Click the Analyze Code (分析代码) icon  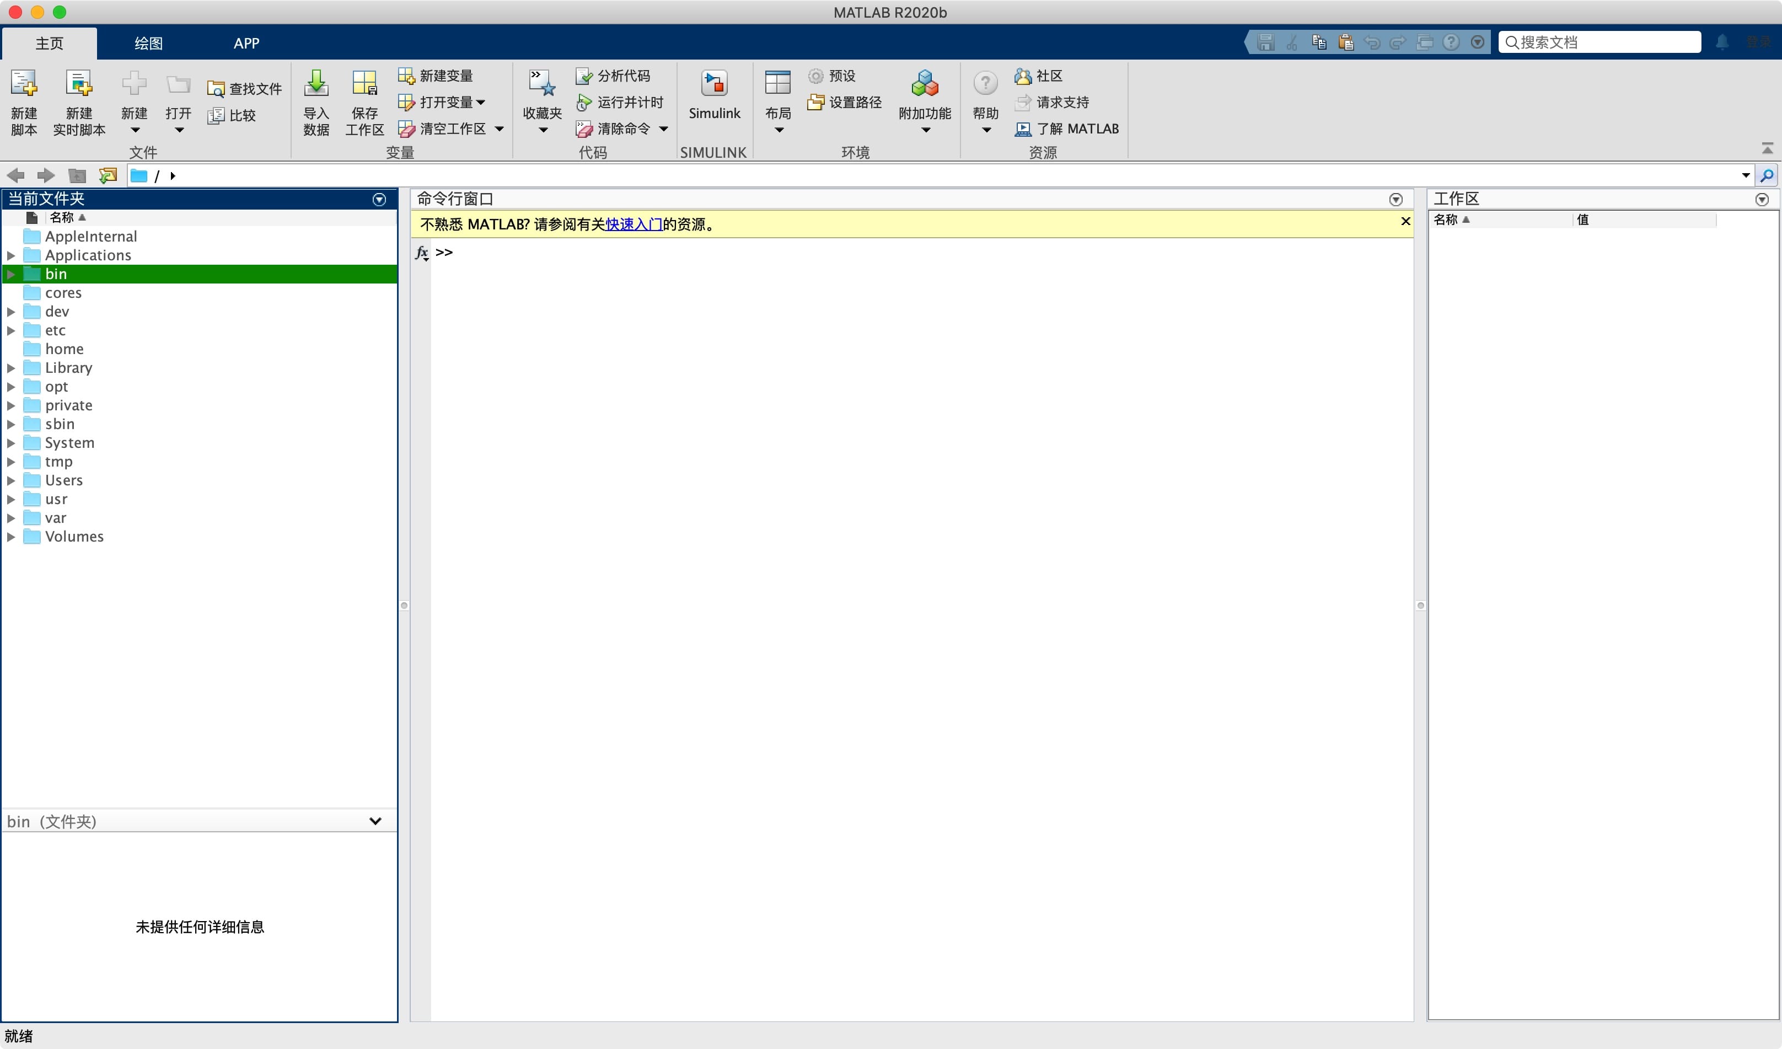[583, 77]
